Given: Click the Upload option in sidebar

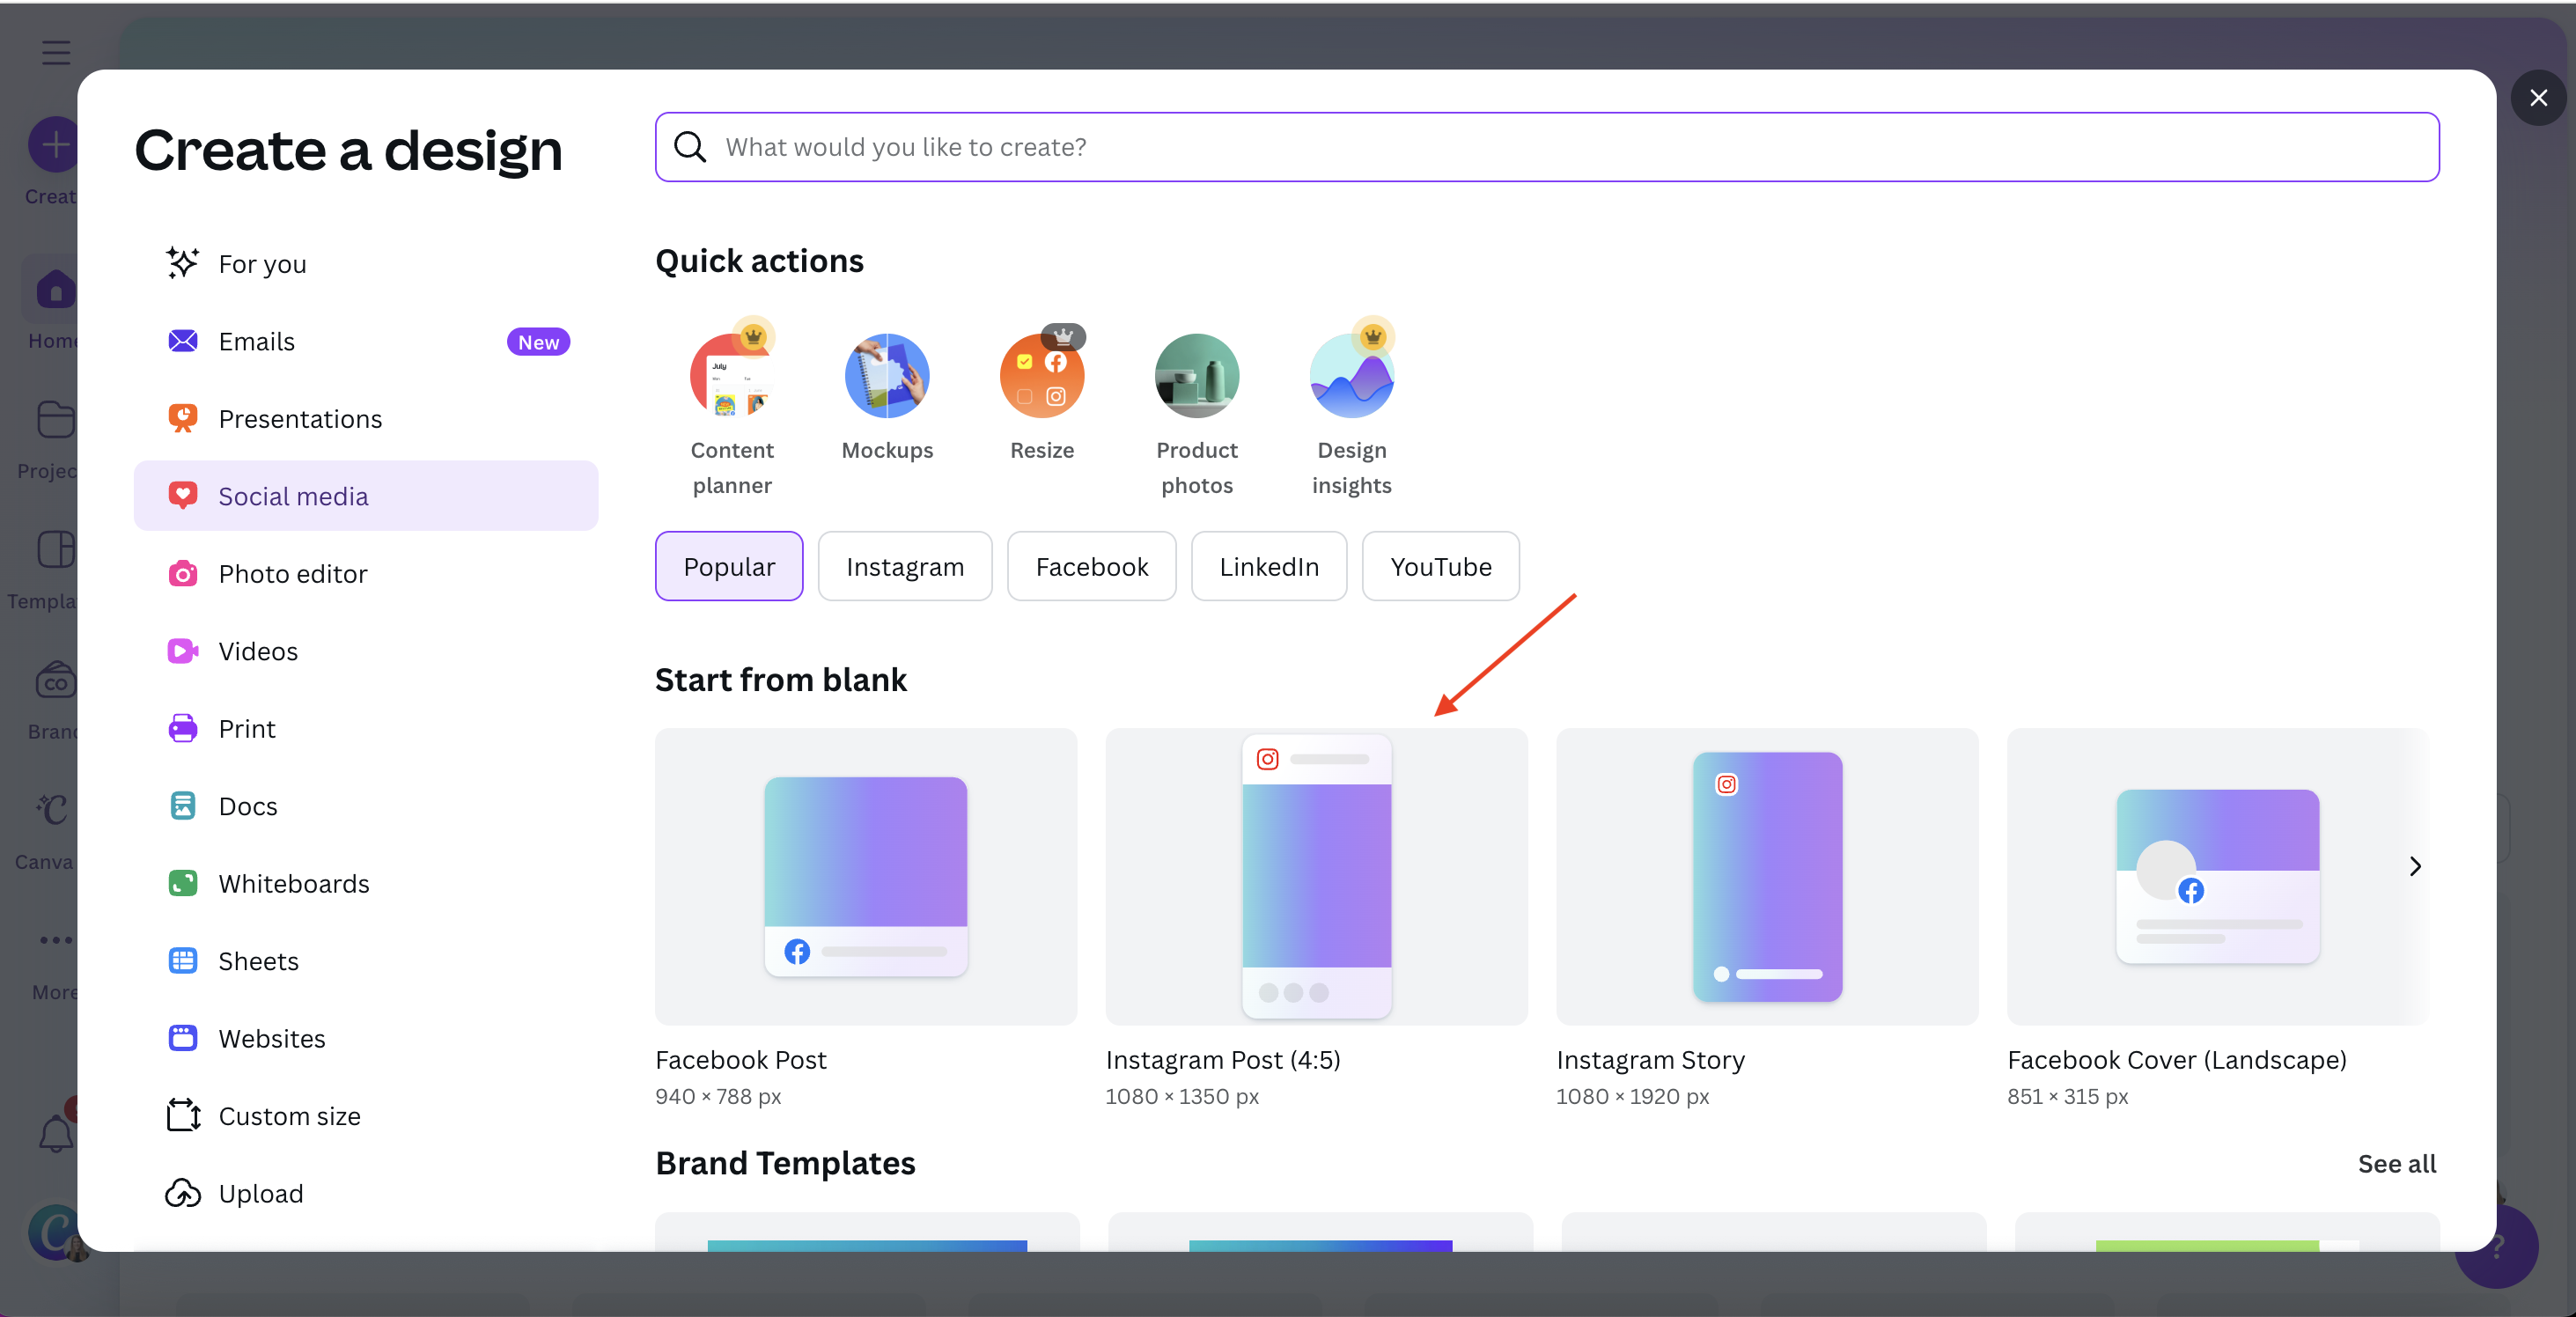Looking at the screenshot, I should 260,1193.
